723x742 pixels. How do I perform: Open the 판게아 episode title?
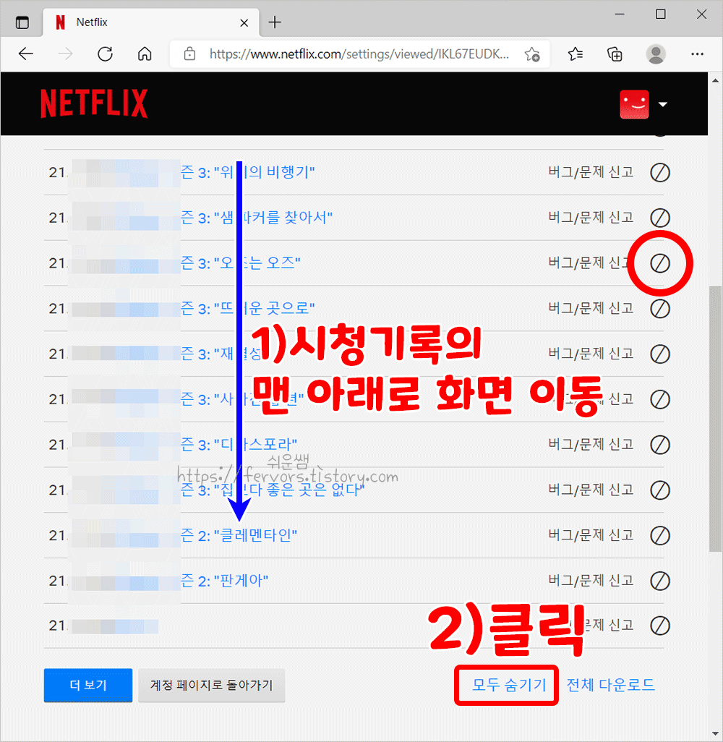225,581
